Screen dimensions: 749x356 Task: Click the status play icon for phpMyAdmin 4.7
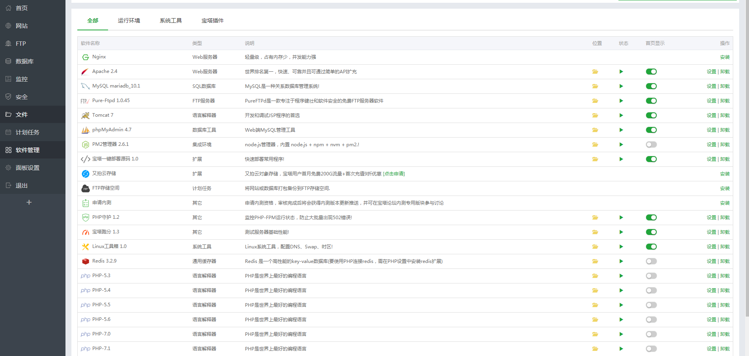tap(621, 130)
